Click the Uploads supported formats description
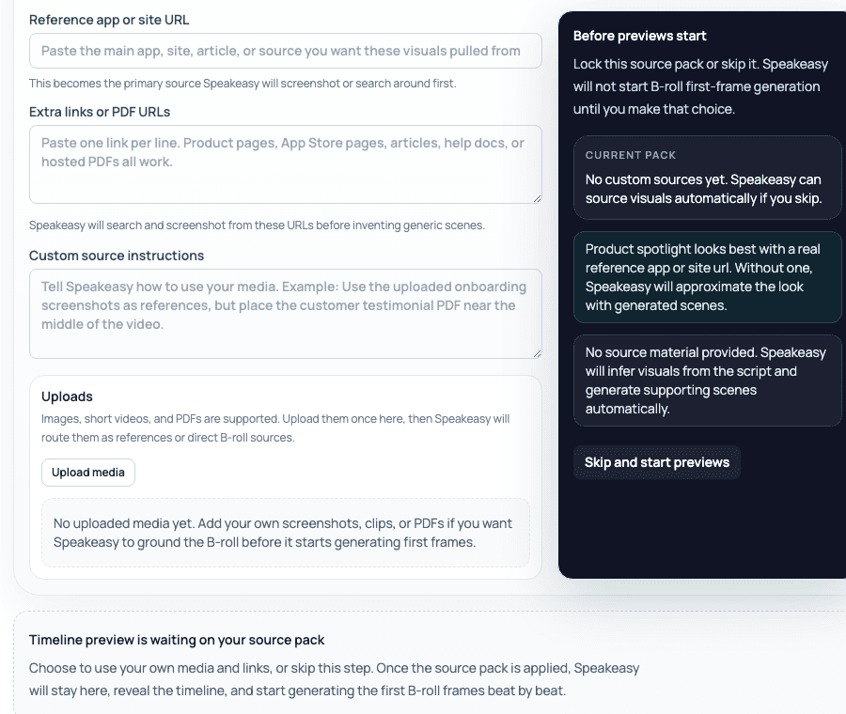The image size is (846, 714). [x=275, y=428]
